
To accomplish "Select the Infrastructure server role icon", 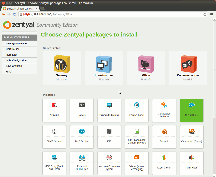I will 104,64.
